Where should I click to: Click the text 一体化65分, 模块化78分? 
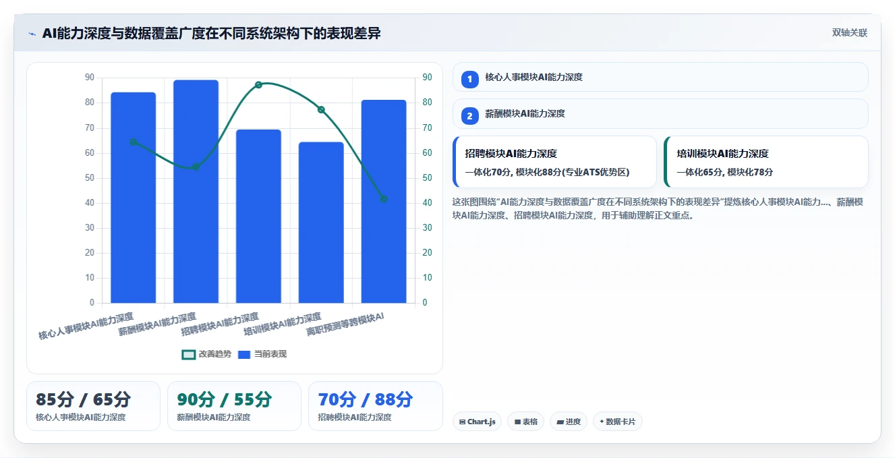[724, 172]
